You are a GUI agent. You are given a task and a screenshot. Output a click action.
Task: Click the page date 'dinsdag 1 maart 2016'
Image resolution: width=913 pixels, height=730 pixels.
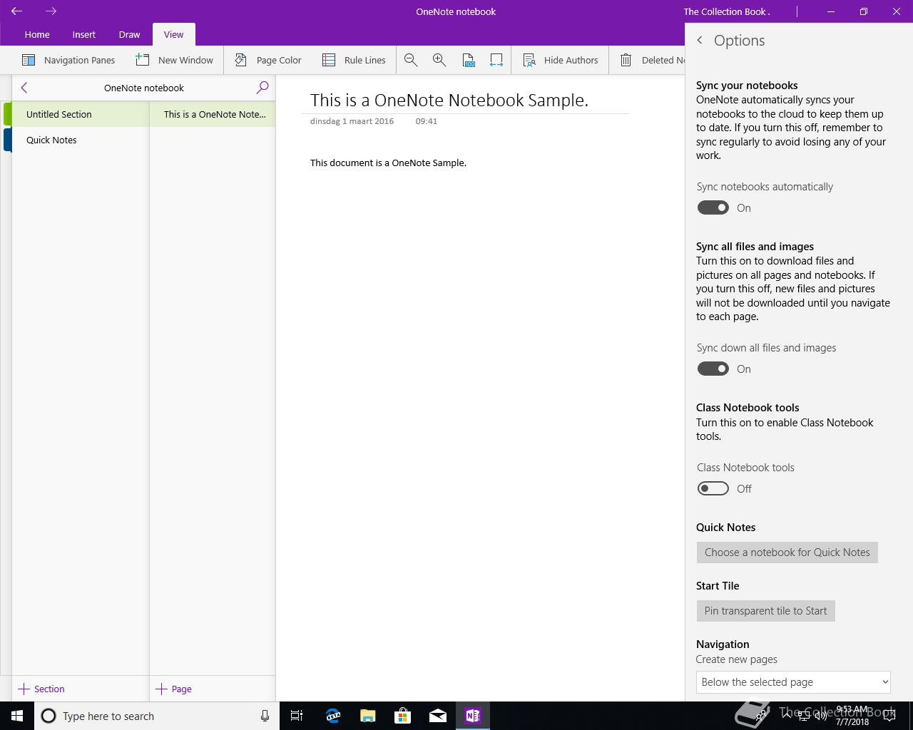click(x=352, y=121)
